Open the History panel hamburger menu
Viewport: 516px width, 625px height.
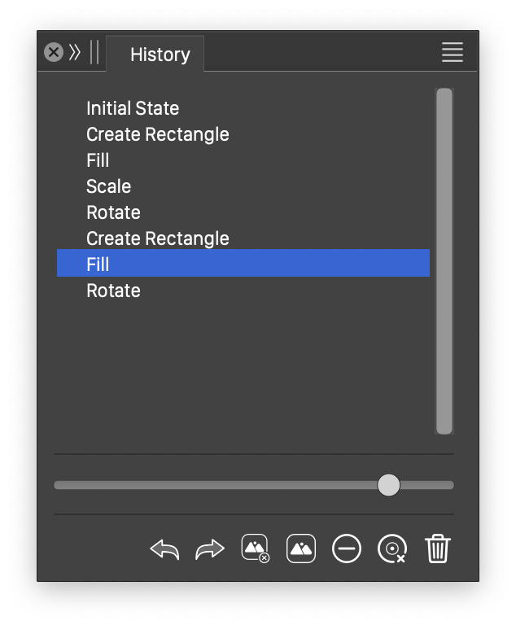(x=453, y=52)
